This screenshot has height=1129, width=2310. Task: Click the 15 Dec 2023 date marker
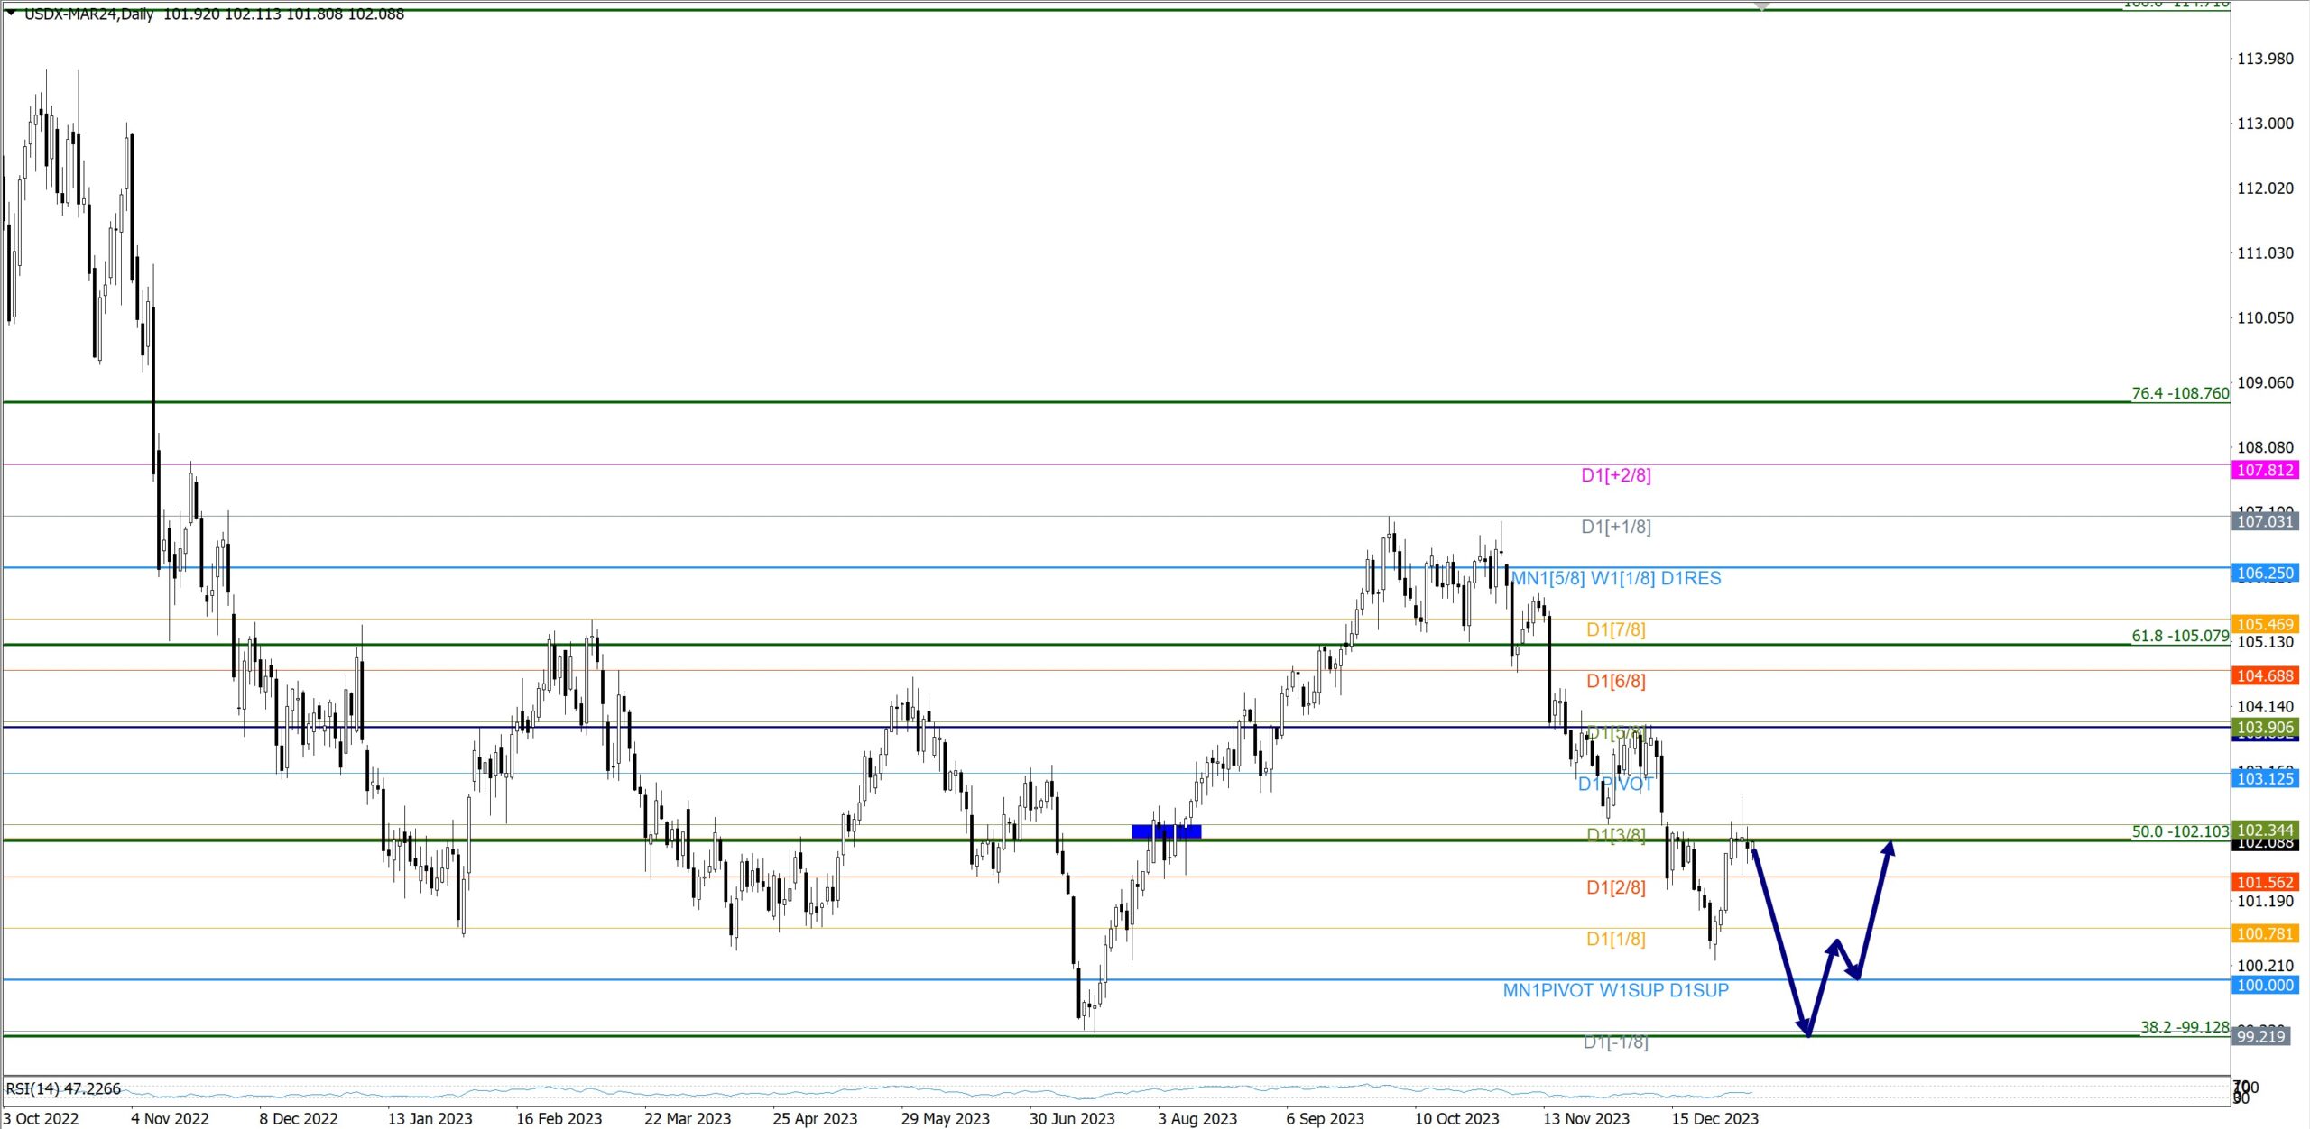point(1714,1118)
